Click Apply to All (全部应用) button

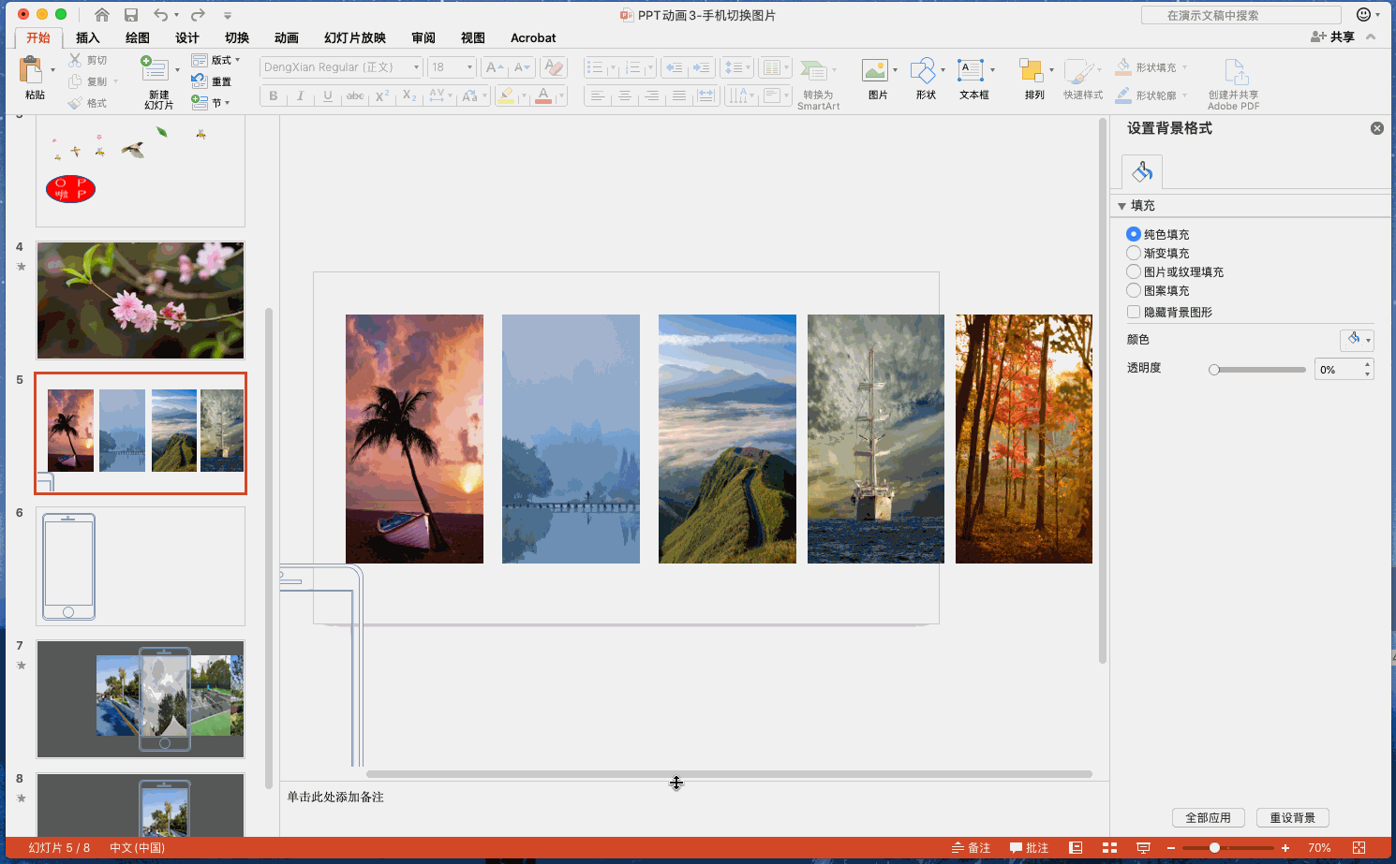pos(1208,818)
